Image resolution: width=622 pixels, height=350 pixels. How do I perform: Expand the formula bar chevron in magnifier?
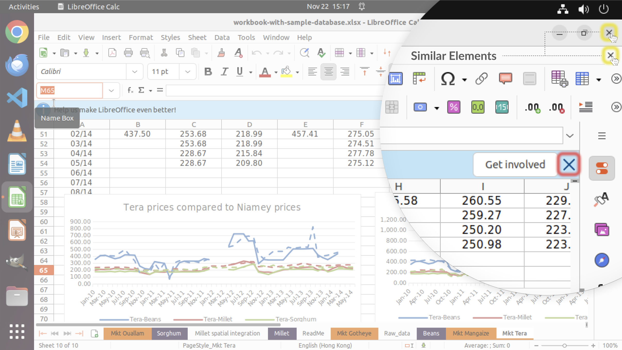570,136
